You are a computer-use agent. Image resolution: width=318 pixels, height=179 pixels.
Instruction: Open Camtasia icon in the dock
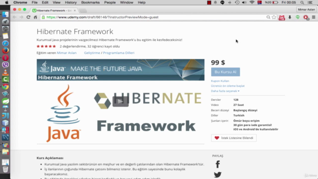pos(5,80)
